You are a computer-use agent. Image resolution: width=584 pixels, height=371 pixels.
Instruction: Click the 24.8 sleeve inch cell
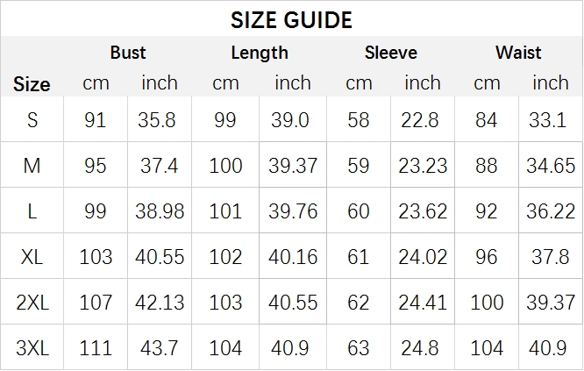[x=420, y=348]
